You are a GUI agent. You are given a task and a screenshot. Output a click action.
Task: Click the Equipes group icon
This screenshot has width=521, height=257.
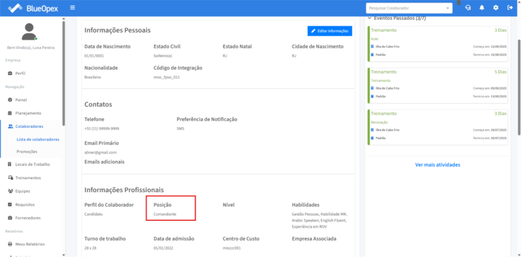pos(10,191)
